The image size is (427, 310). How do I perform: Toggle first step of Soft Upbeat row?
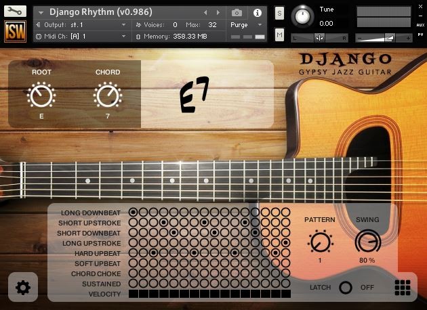click(x=133, y=263)
